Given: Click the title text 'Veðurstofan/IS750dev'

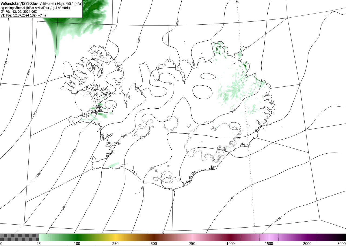Looking at the screenshot, I should (x=19, y=4).
